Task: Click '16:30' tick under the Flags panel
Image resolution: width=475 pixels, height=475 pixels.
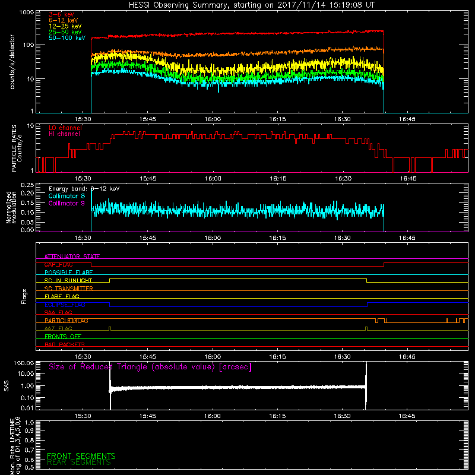Action: [x=343, y=357]
